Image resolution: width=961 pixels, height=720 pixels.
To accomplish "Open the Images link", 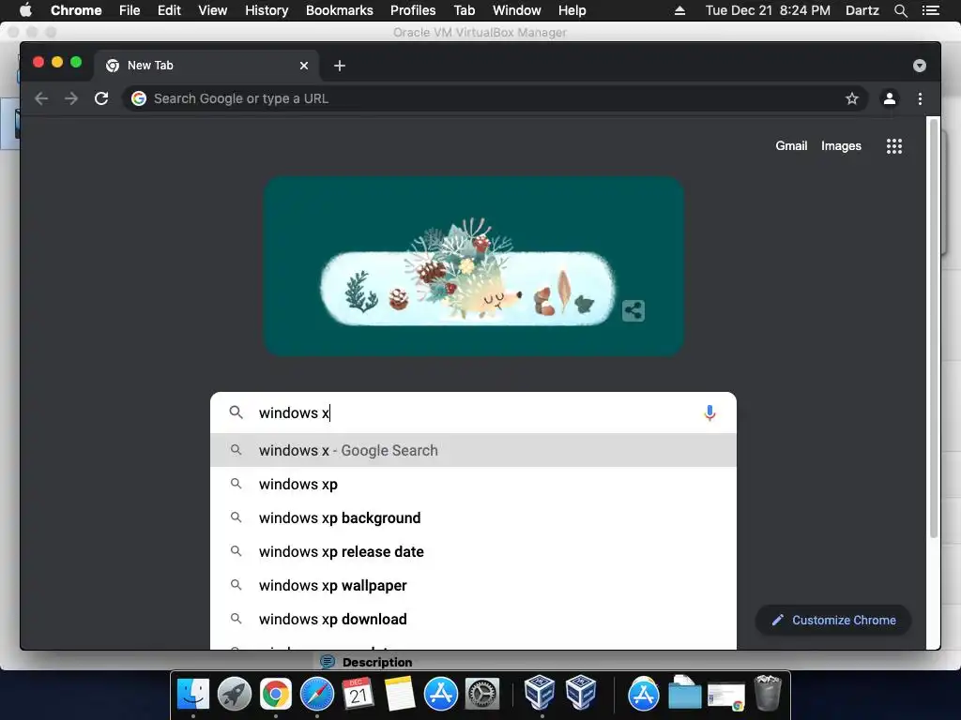I will 841,145.
